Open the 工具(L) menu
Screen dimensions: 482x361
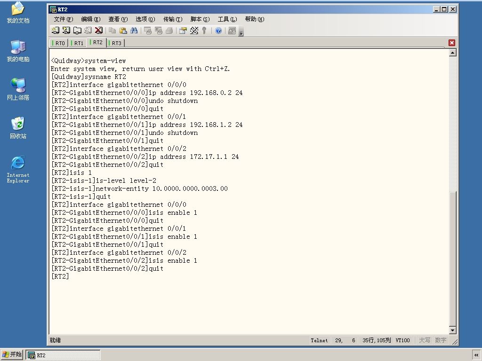click(x=227, y=19)
